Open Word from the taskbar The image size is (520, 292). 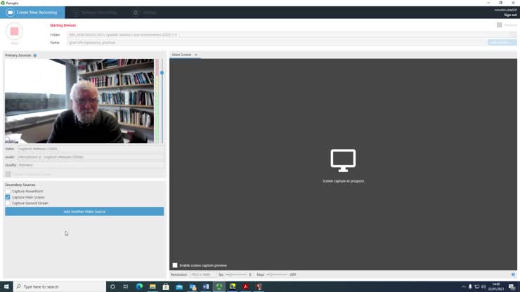(206, 286)
